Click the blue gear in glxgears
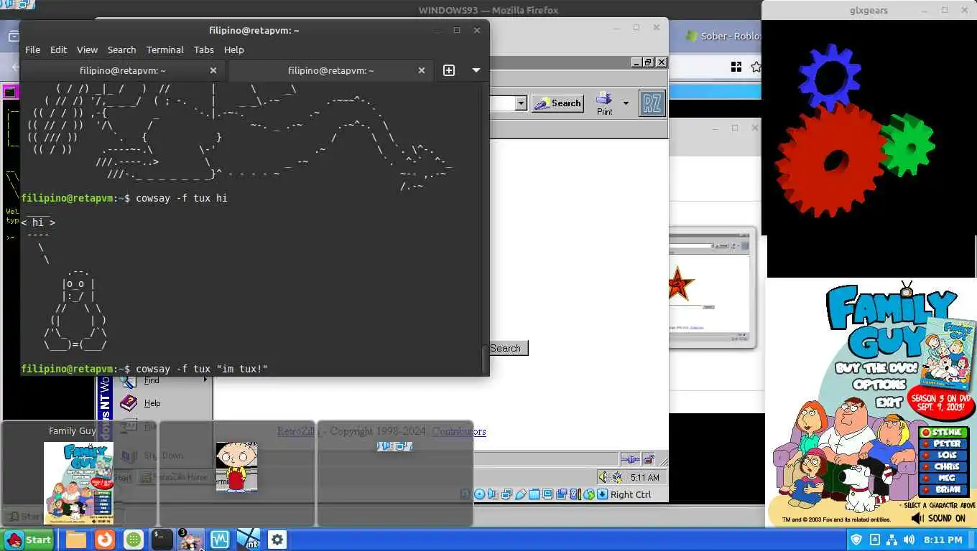 point(830,75)
